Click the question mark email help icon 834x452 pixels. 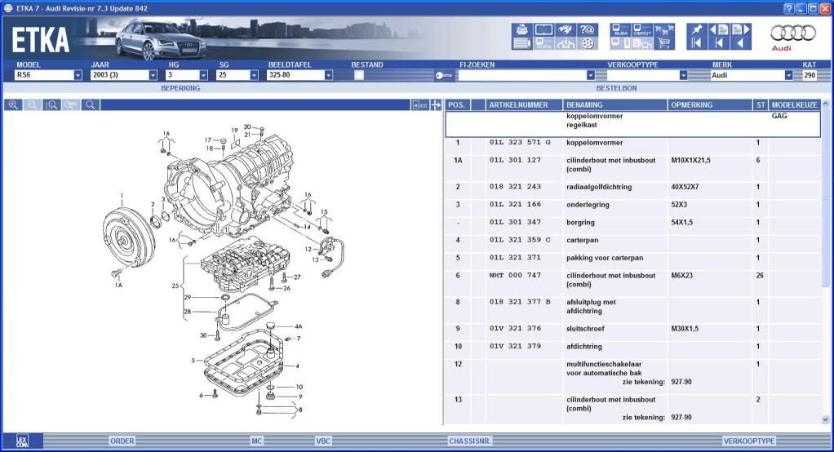[x=588, y=29]
